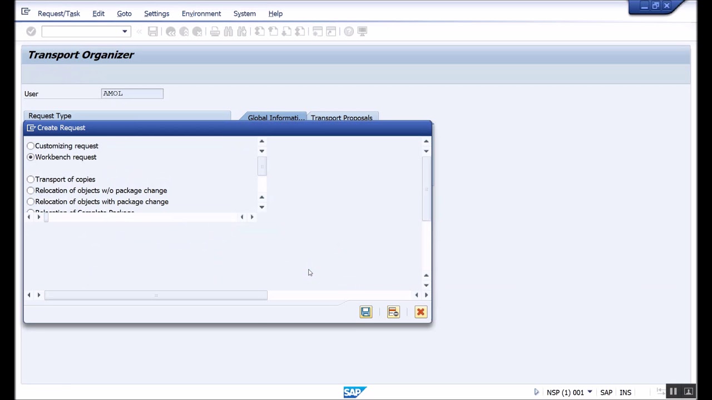Click the copy-request icon beside dialog Save
The height and width of the screenshot is (400, 712).
pyautogui.click(x=393, y=312)
